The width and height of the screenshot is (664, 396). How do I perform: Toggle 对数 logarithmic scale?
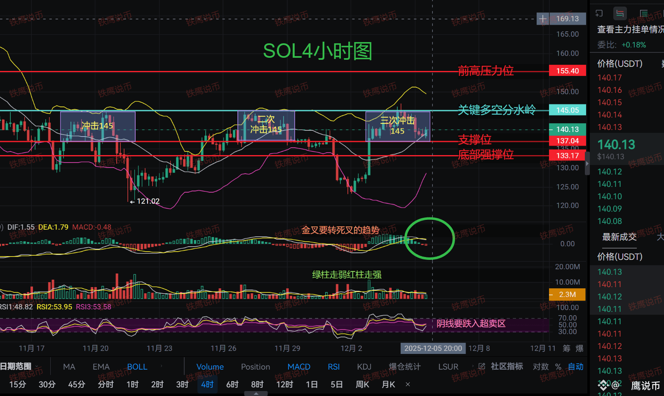coord(541,366)
